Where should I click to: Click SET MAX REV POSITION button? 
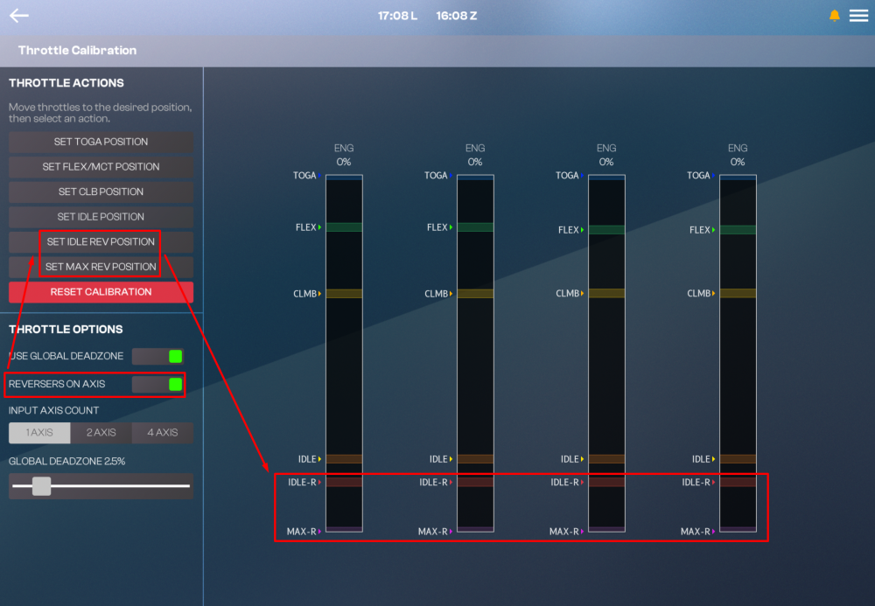[101, 267]
